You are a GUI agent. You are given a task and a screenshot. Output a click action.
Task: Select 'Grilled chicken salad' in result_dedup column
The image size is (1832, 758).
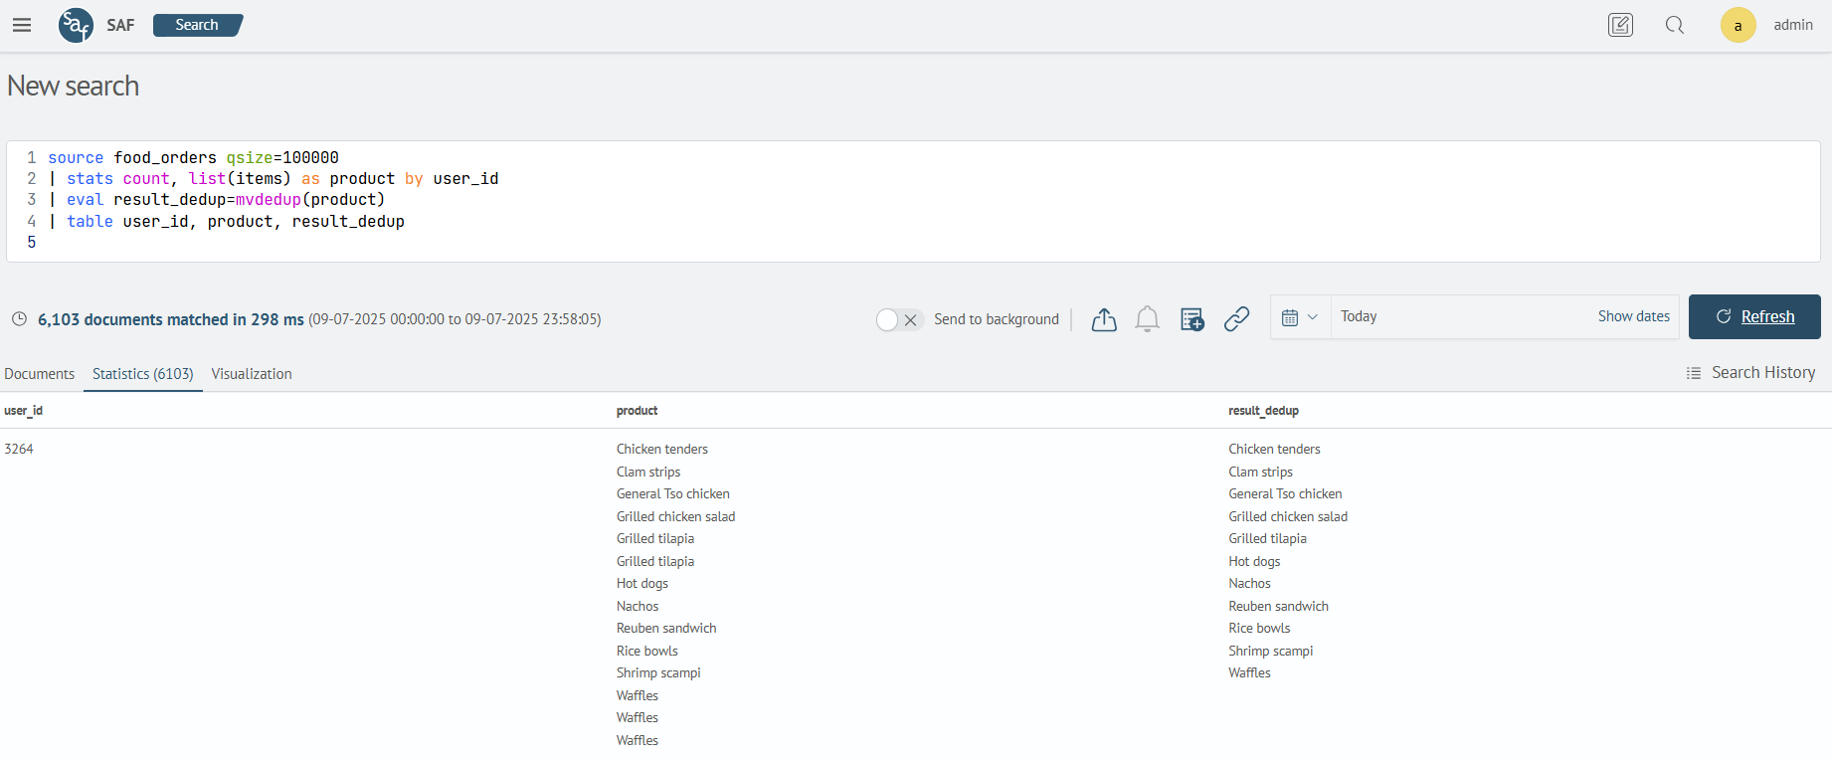coord(1288,517)
